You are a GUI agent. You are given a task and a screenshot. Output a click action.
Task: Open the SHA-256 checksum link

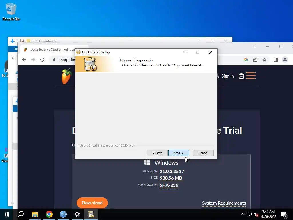tap(169, 185)
